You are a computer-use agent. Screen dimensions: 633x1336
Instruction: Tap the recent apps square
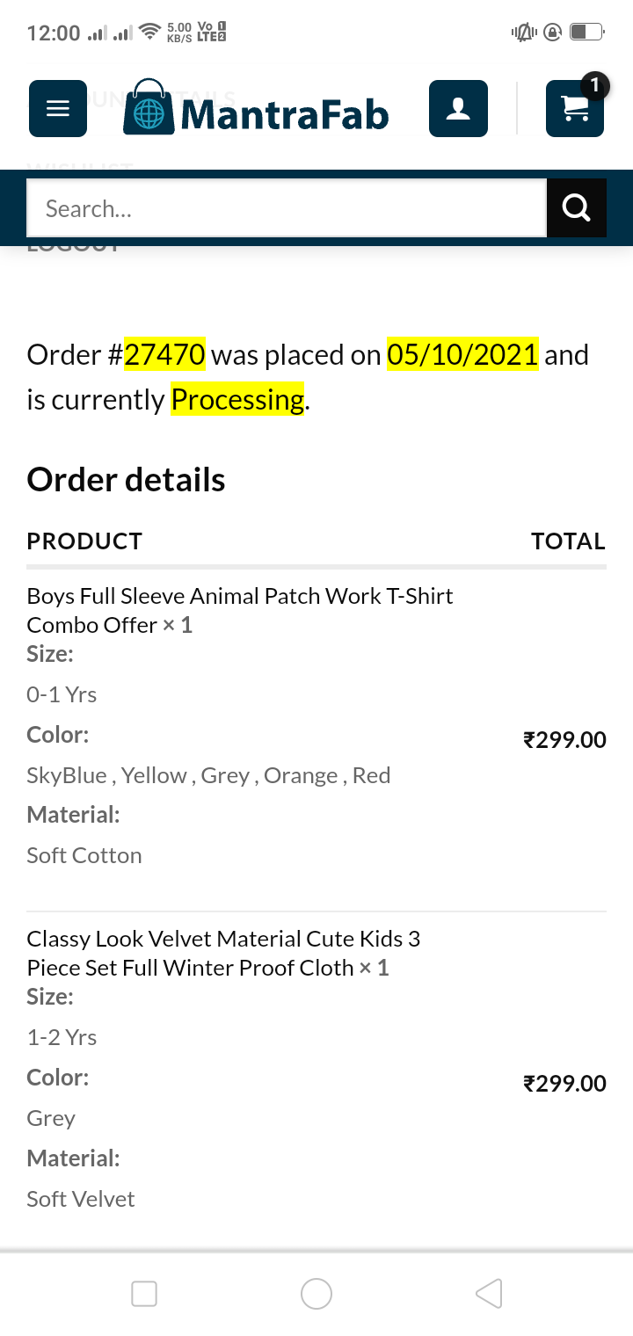click(144, 1293)
